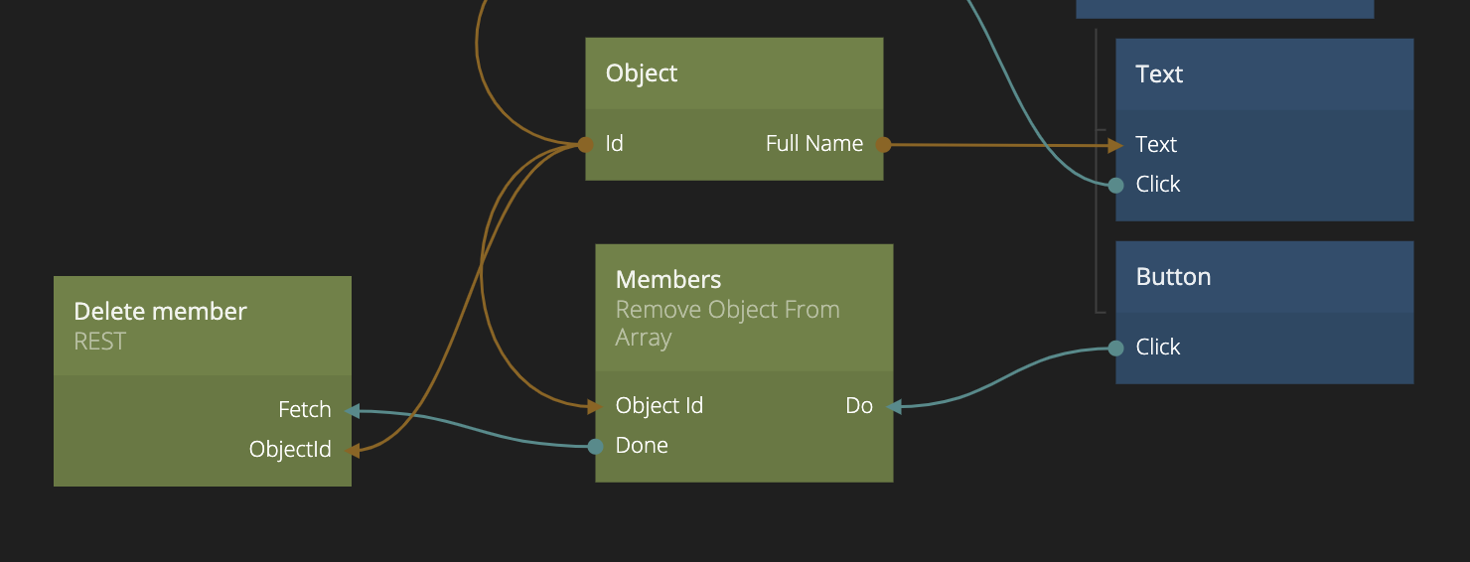Click the Object node's Id port dot
The image size is (1470, 562).
click(586, 145)
